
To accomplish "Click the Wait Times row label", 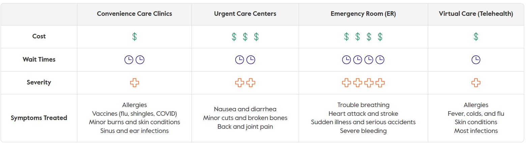I will coord(39,59).
